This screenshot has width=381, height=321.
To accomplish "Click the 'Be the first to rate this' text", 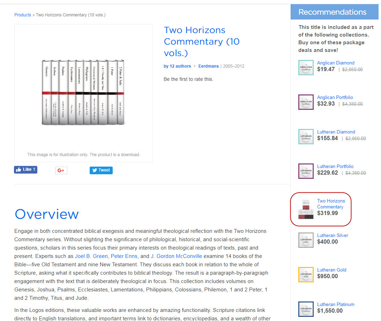I will pyautogui.click(x=188, y=79).
